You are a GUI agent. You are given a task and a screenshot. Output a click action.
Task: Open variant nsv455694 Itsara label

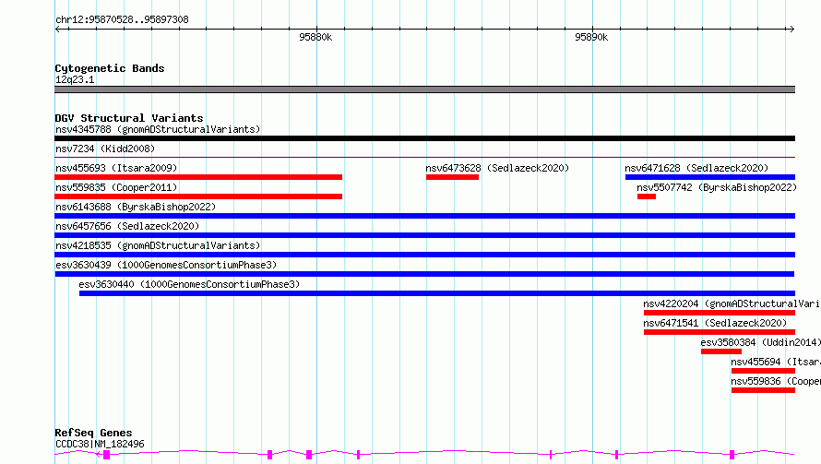[776, 362]
